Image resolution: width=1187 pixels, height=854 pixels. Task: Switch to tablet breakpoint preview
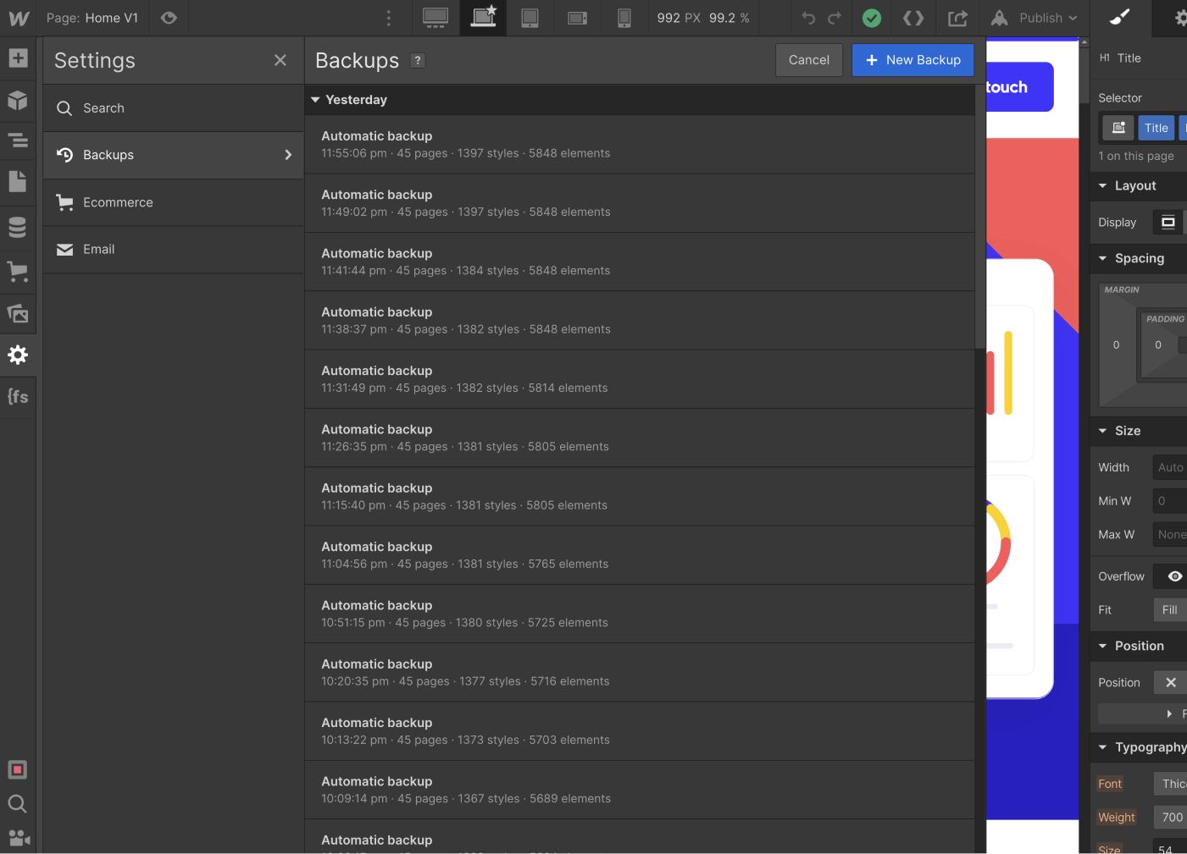click(x=530, y=18)
